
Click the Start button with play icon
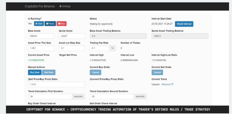click(x=39, y=23)
